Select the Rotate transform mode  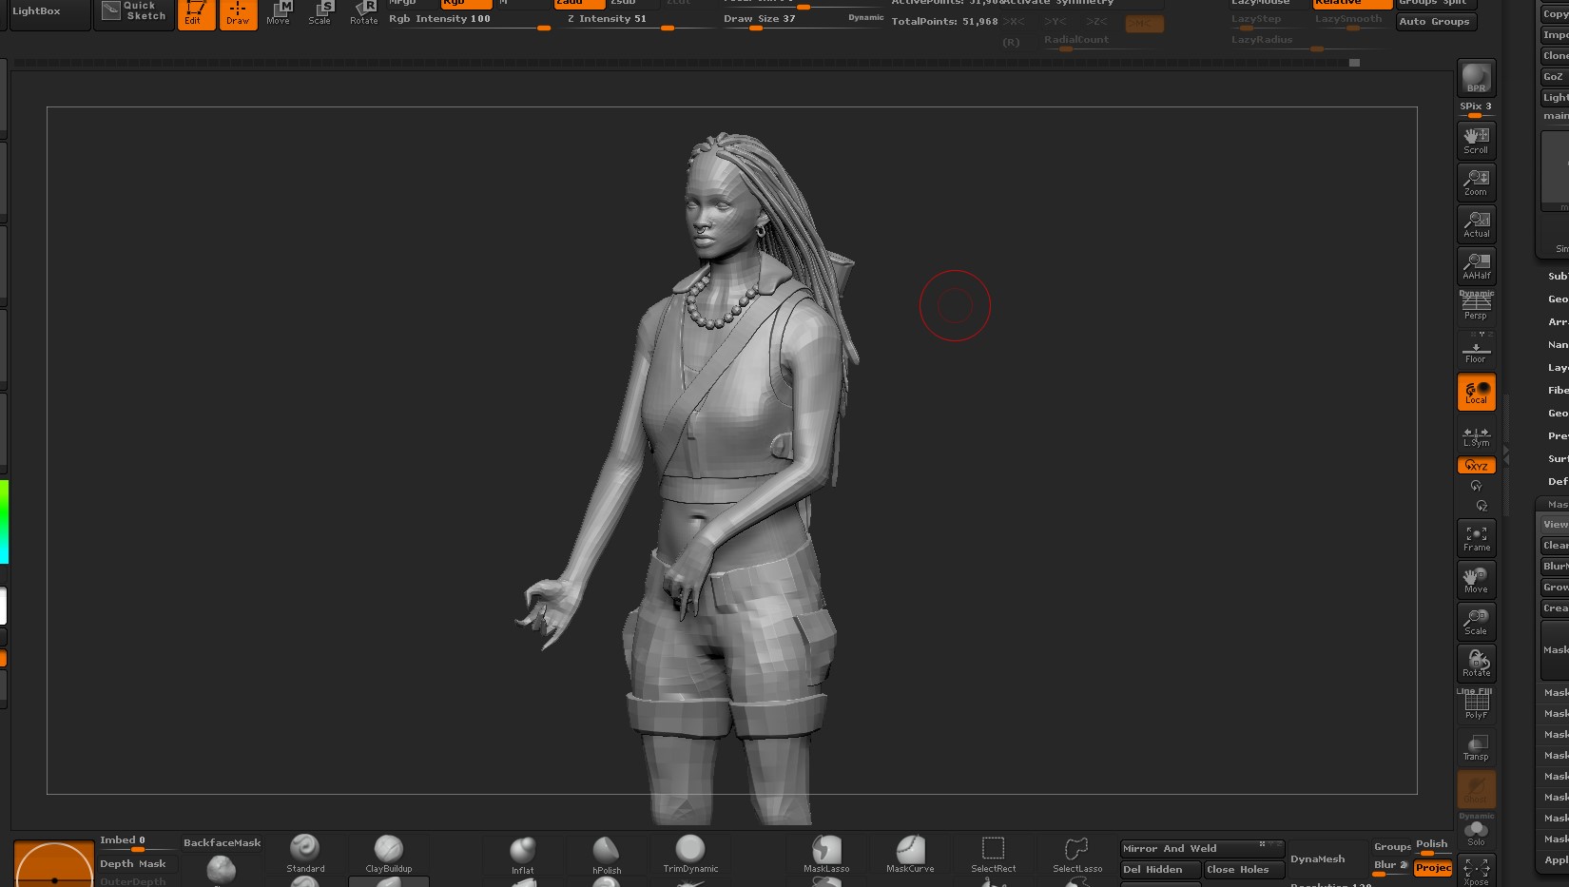[363, 13]
